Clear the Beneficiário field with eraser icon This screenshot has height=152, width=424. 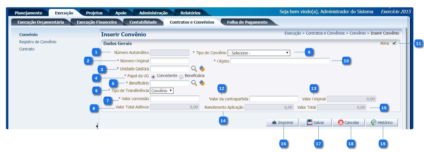(202, 83)
